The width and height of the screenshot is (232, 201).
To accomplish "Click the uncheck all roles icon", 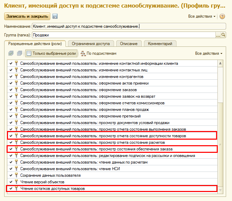I will point(19,53).
